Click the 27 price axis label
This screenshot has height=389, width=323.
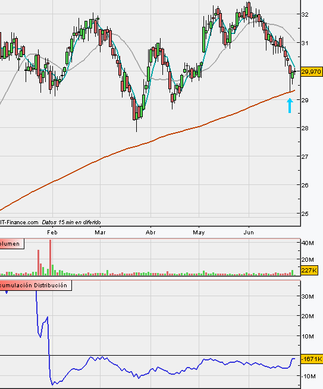tap(305, 156)
